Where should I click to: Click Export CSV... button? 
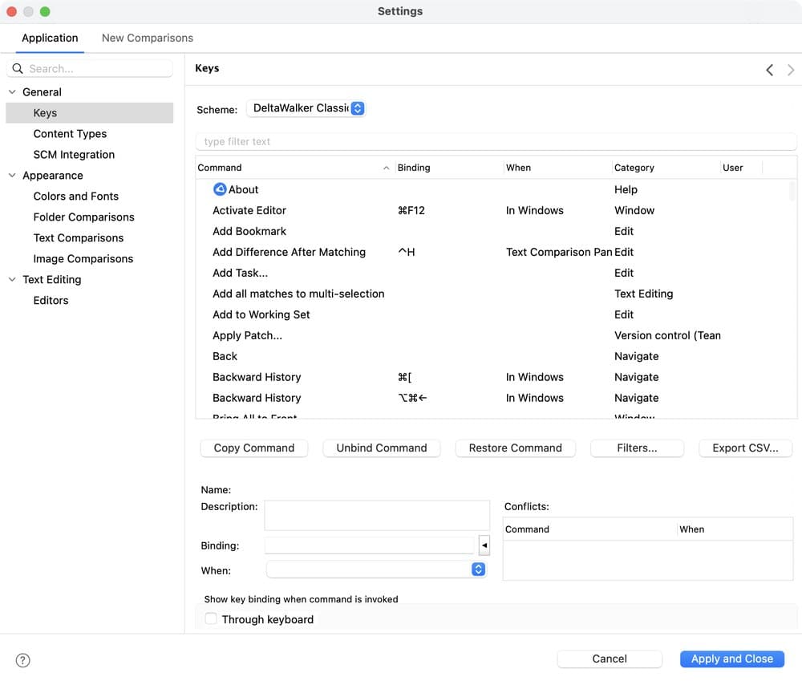[746, 448]
